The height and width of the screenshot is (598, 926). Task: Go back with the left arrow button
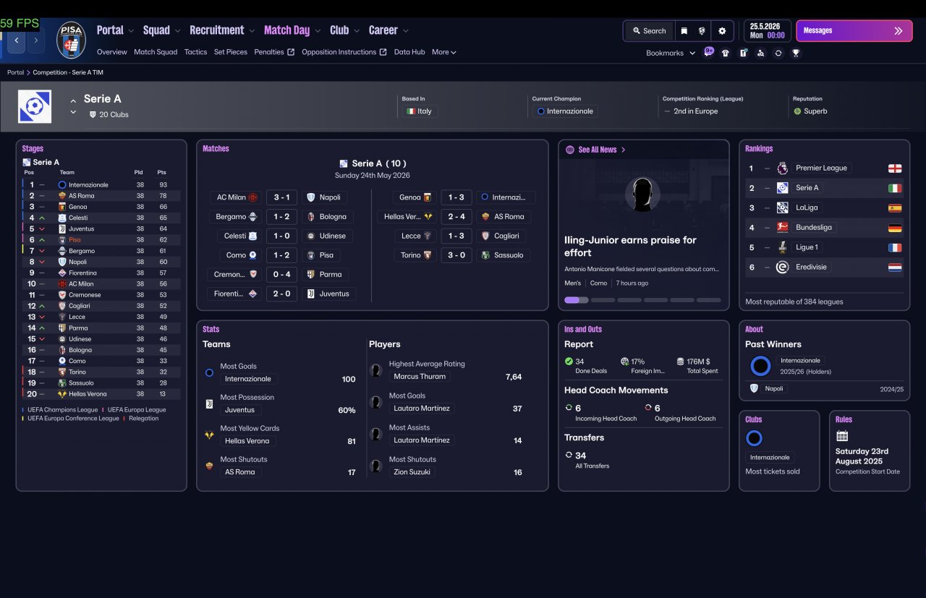(17, 40)
